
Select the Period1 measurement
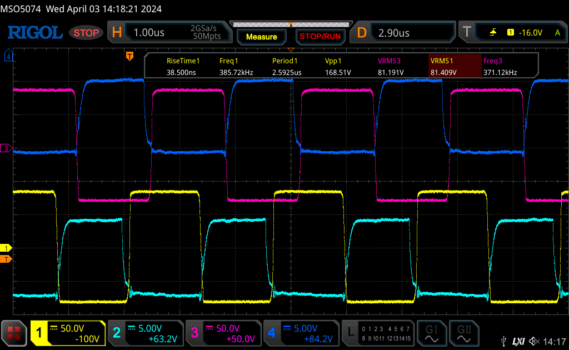click(287, 66)
